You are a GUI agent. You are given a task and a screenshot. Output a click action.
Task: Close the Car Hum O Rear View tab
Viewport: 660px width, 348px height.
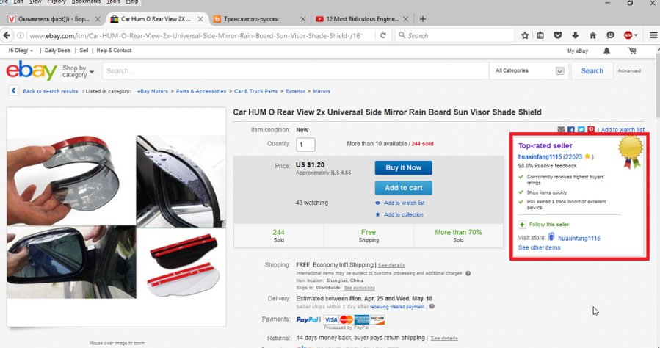(200, 19)
